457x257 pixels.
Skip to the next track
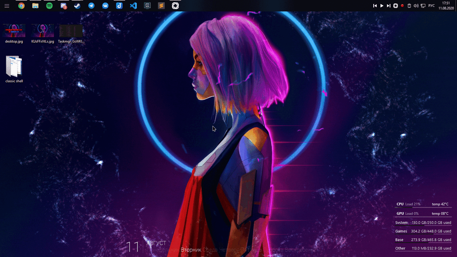[388, 6]
